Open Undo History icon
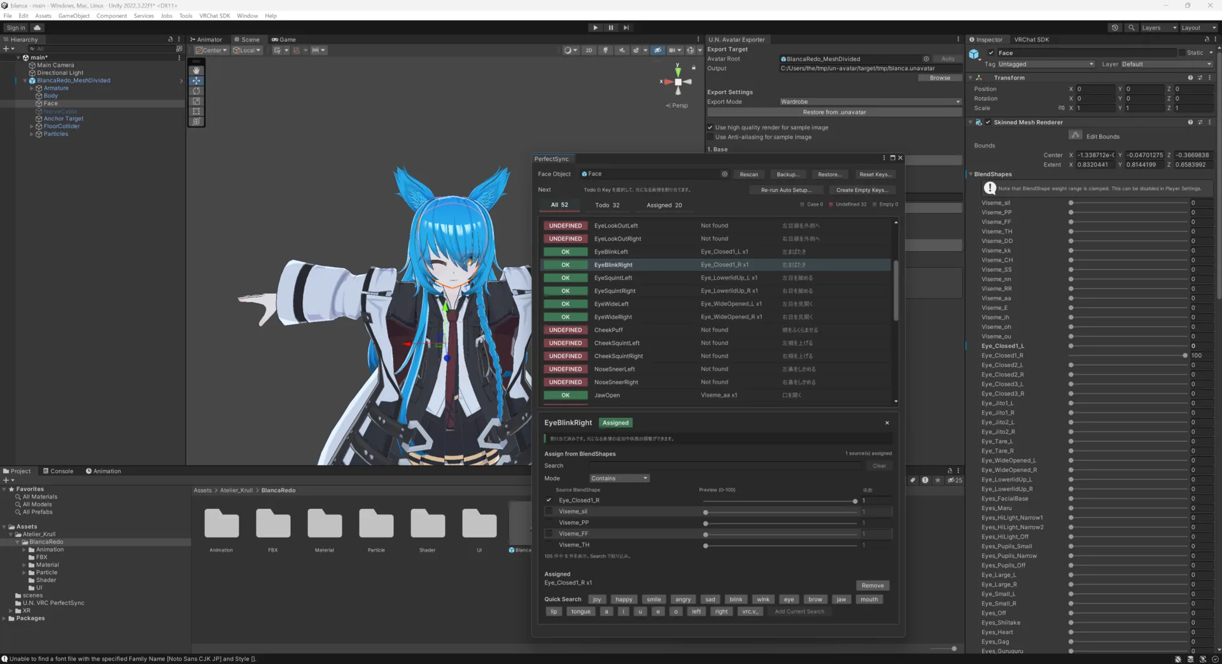1222x664 pixels. (x=1114, y=28)
